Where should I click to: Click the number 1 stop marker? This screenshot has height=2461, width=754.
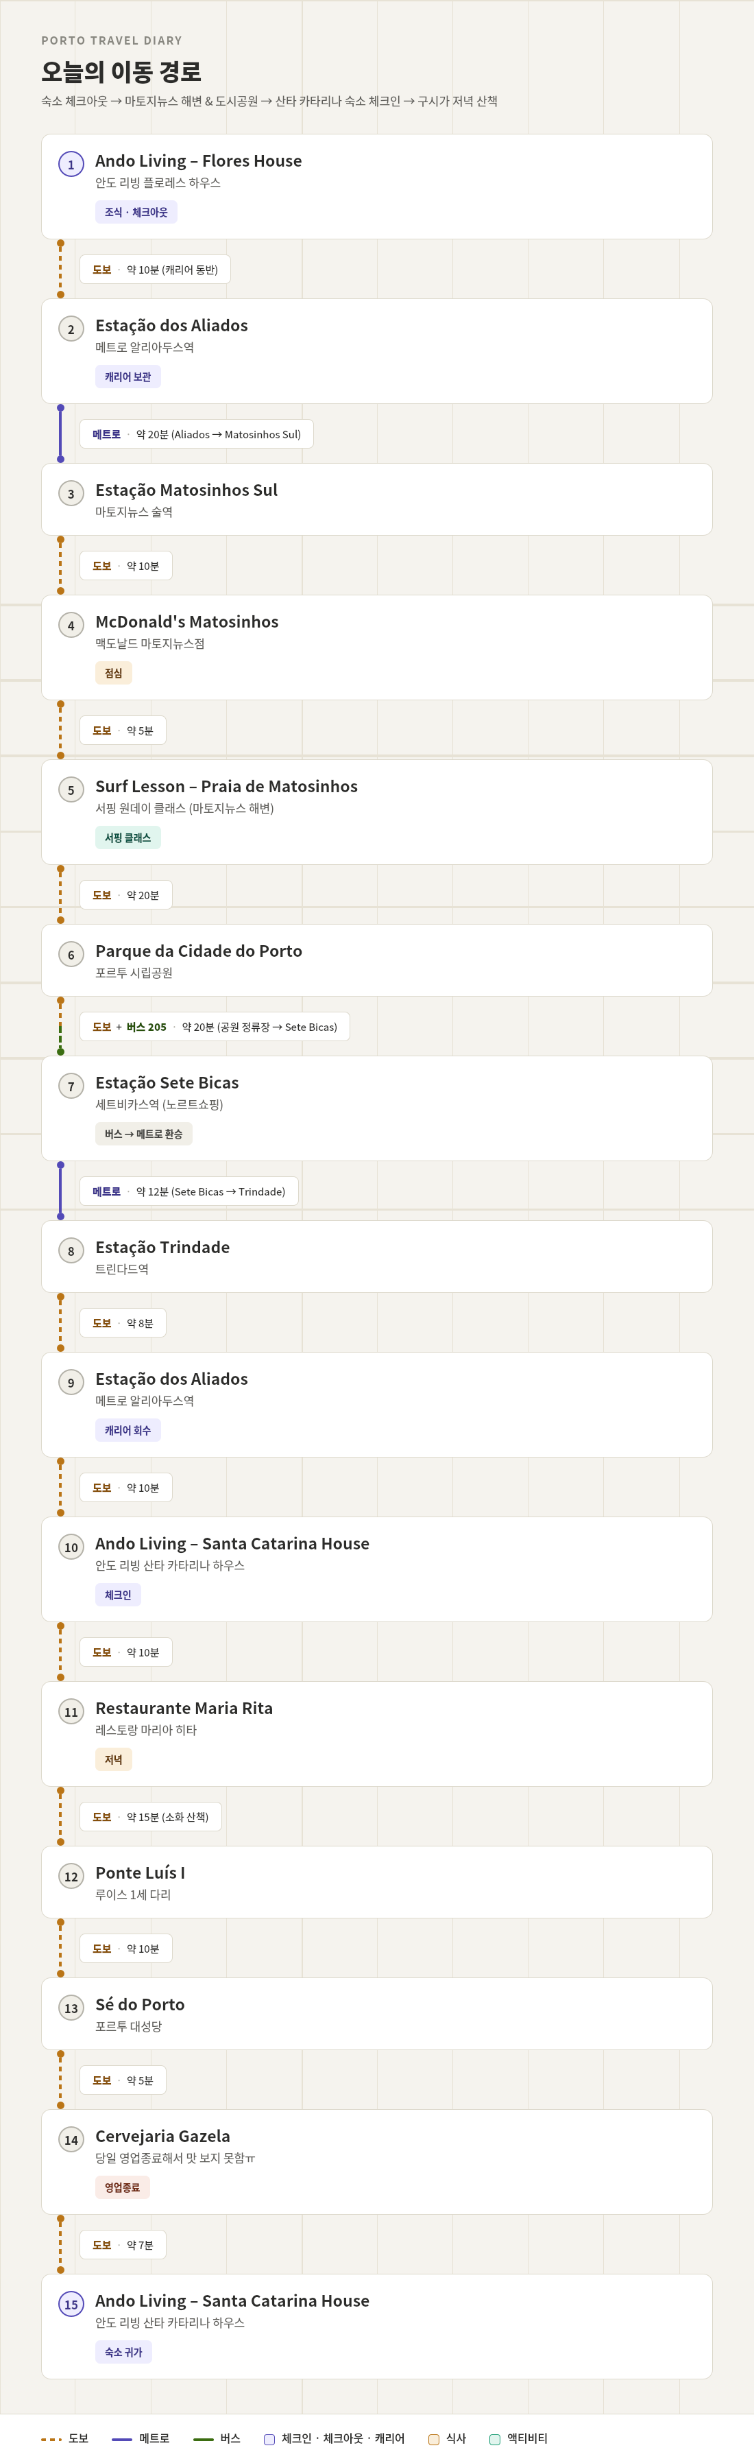(71, 165)
